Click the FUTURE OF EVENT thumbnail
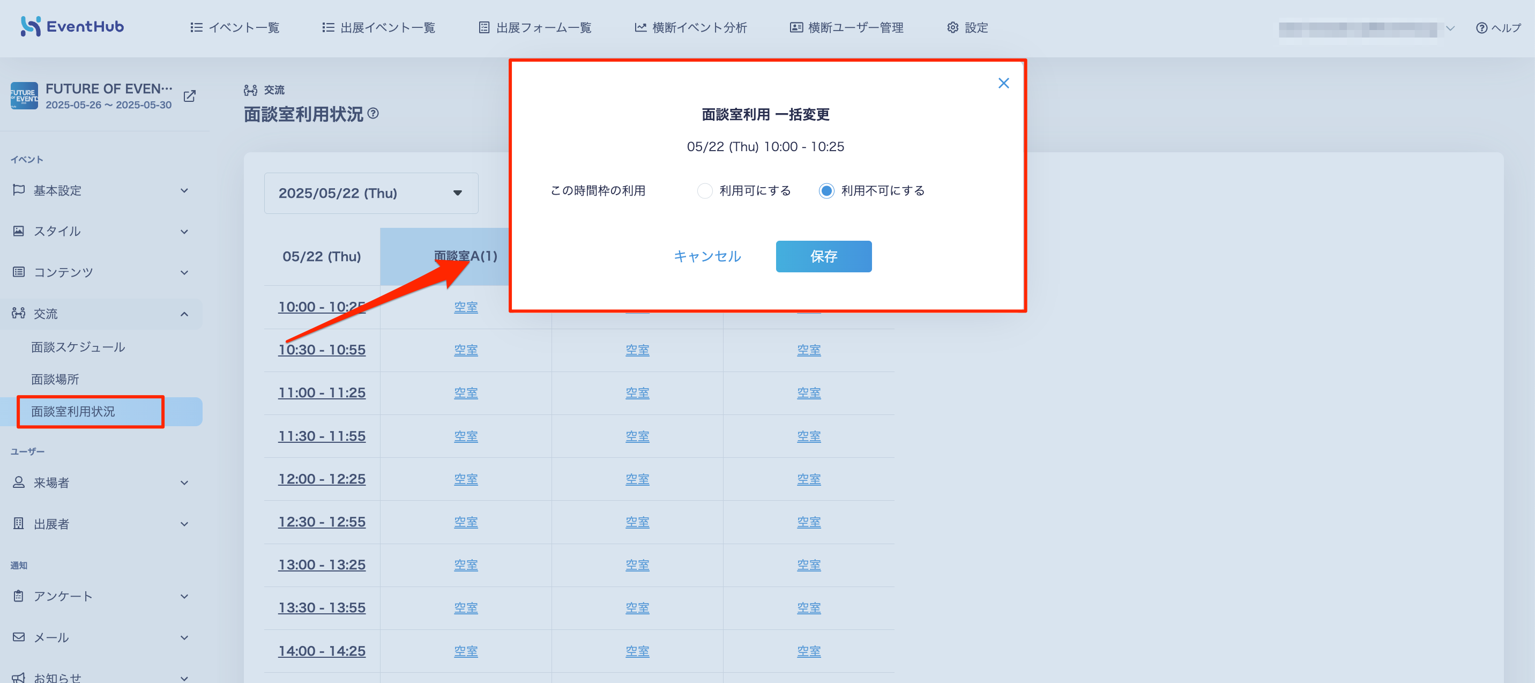Image resolution: width=1535 pixels, height=683 pixels. (24, 96)
